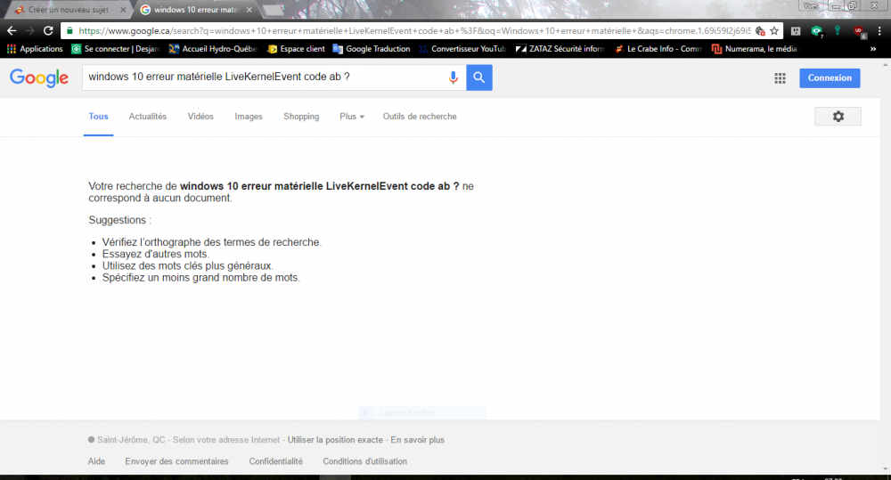
Task: Open the Chrome three-dot menu
Action: (x=879, y=30)
